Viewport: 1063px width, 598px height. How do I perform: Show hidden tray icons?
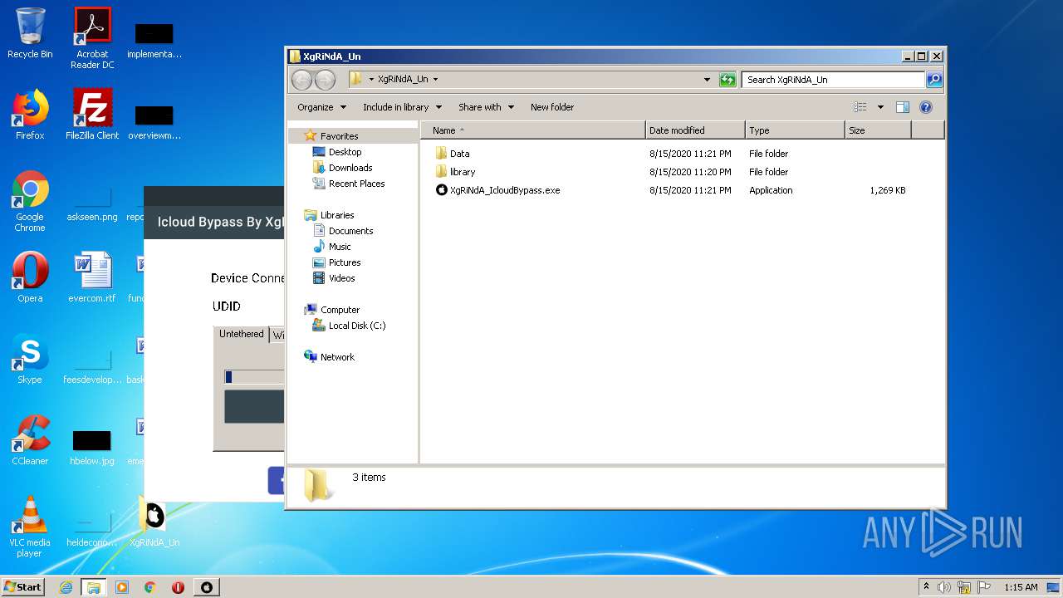[926, 587]
